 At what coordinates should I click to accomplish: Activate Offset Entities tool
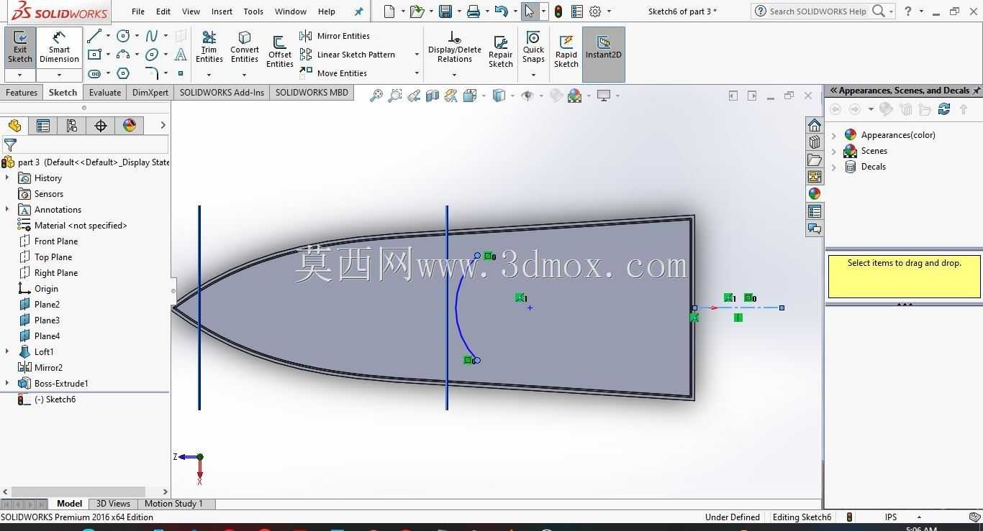tap(279, 52)
